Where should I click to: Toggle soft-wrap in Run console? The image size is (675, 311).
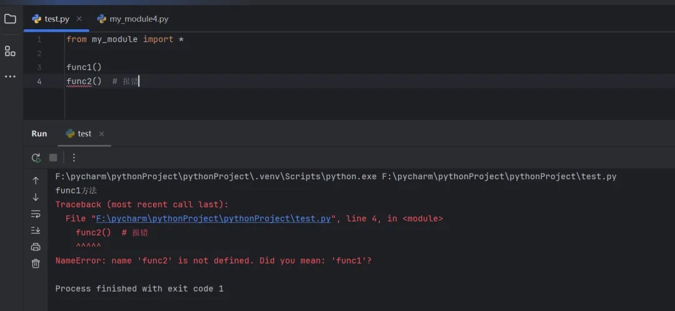point(36,214)
